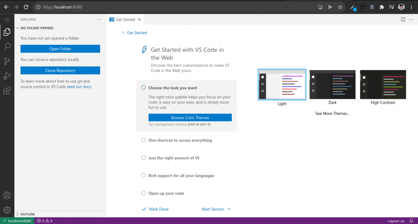Click the Clone Repository button
The height and width of the screenshot is (224, 418).
pyautogui.click(x=60, y=71)
